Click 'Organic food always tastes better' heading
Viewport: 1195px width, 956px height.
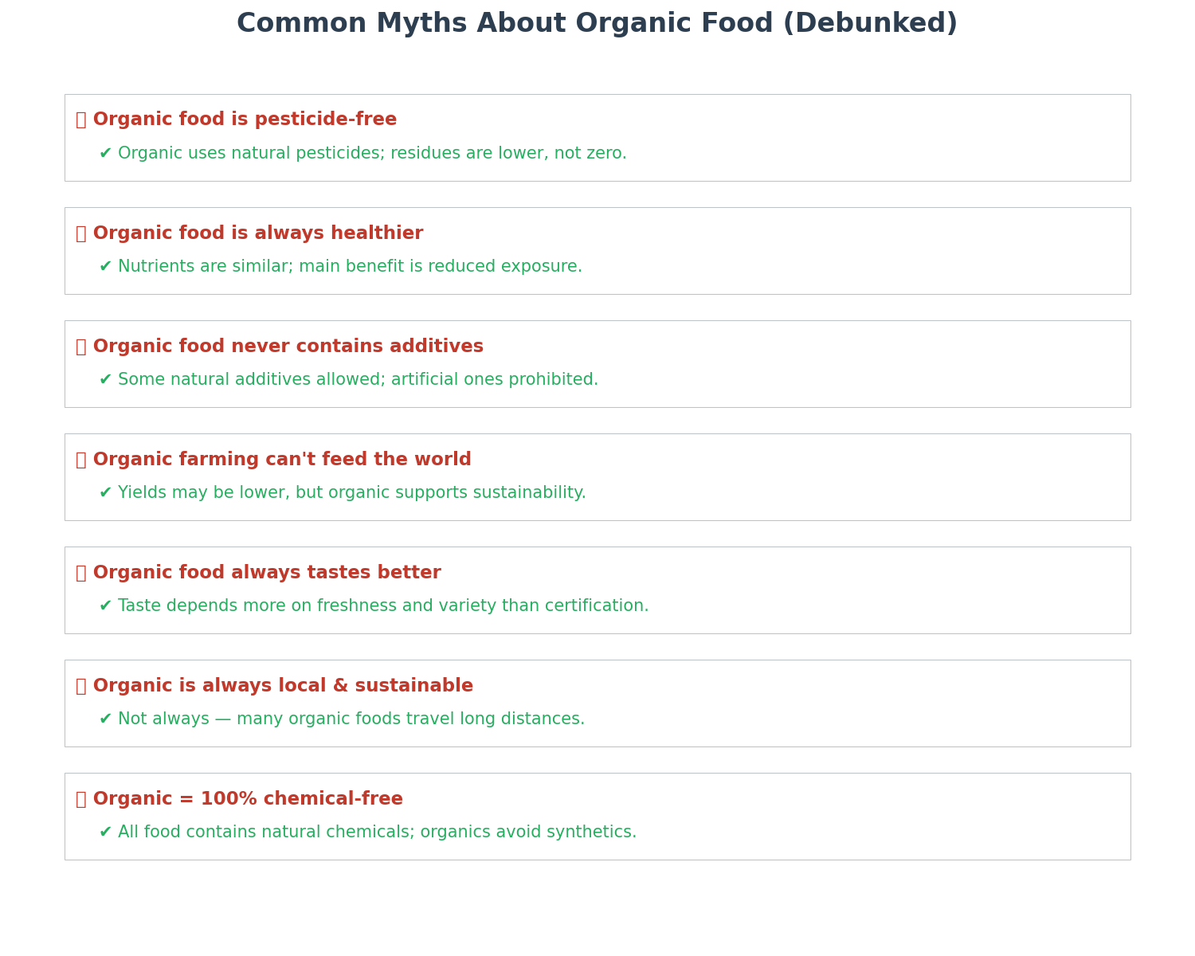click(x=267, y=573)
